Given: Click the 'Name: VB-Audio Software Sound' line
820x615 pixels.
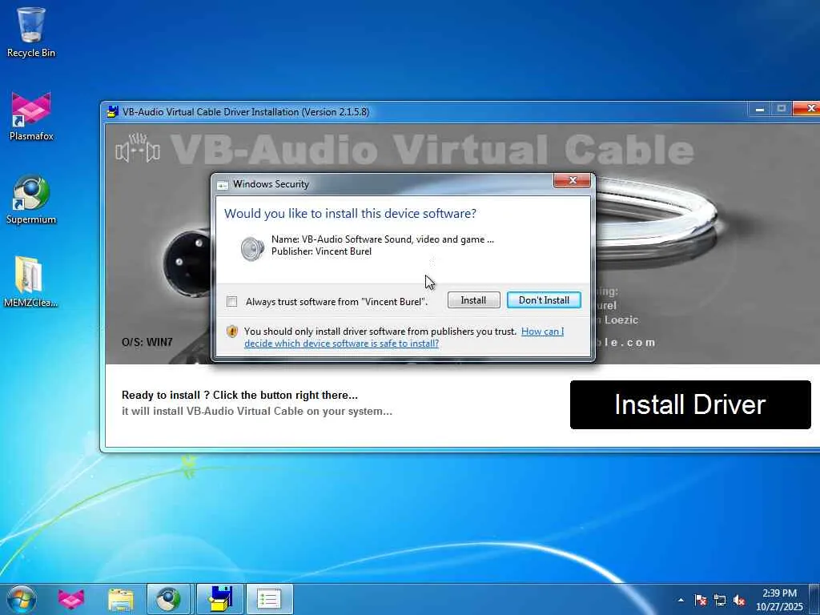Looking at the screenshot, I should point(382,239).
